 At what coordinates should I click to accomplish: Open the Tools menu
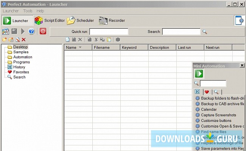pos(28,11)
